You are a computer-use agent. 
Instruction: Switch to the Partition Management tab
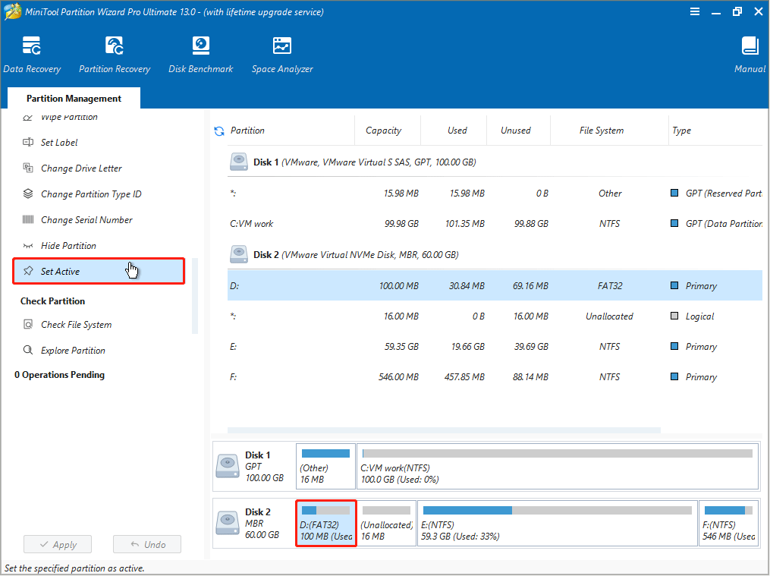click(x=73, y=98)
